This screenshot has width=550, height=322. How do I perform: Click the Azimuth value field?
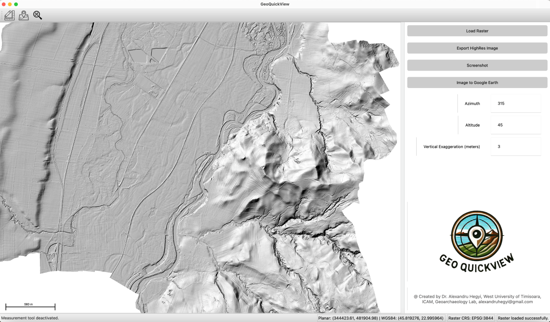click(516, 103)
